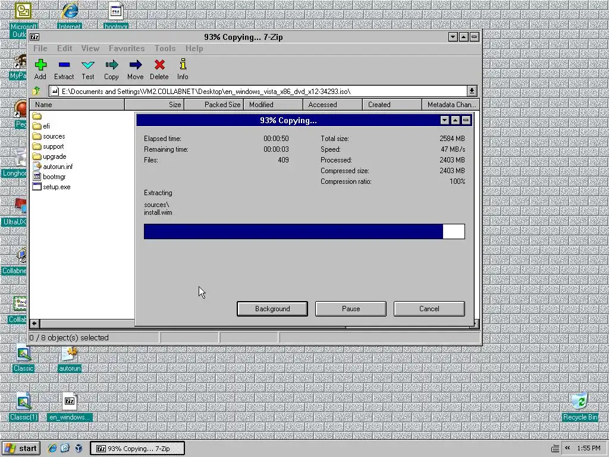Select the autorun.inf file icon
Viewport: 609px width, 457px height.
[x=37, y=167]
